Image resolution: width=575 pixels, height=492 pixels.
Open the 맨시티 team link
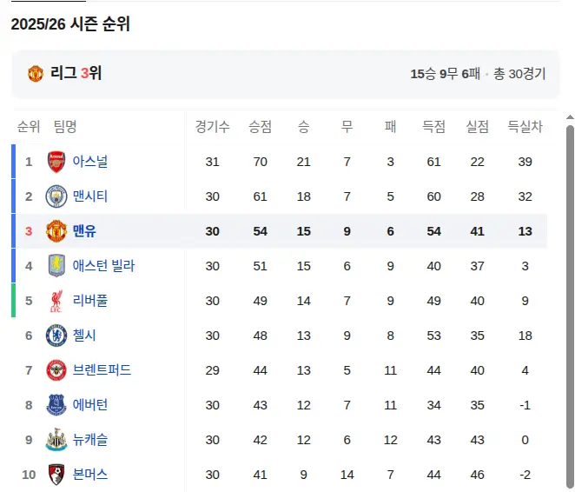tap(90, 196)
